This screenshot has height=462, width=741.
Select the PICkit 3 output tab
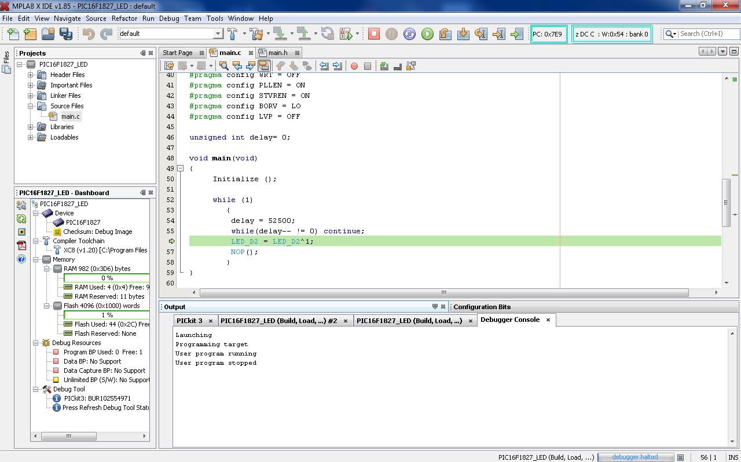190,321
